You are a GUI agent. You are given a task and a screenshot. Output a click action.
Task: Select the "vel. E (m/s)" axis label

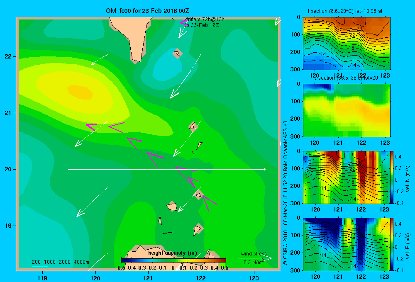pos(408,246)
